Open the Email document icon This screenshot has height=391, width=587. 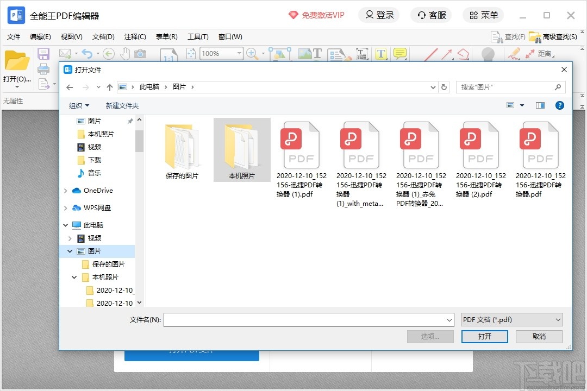click(66, 54)
